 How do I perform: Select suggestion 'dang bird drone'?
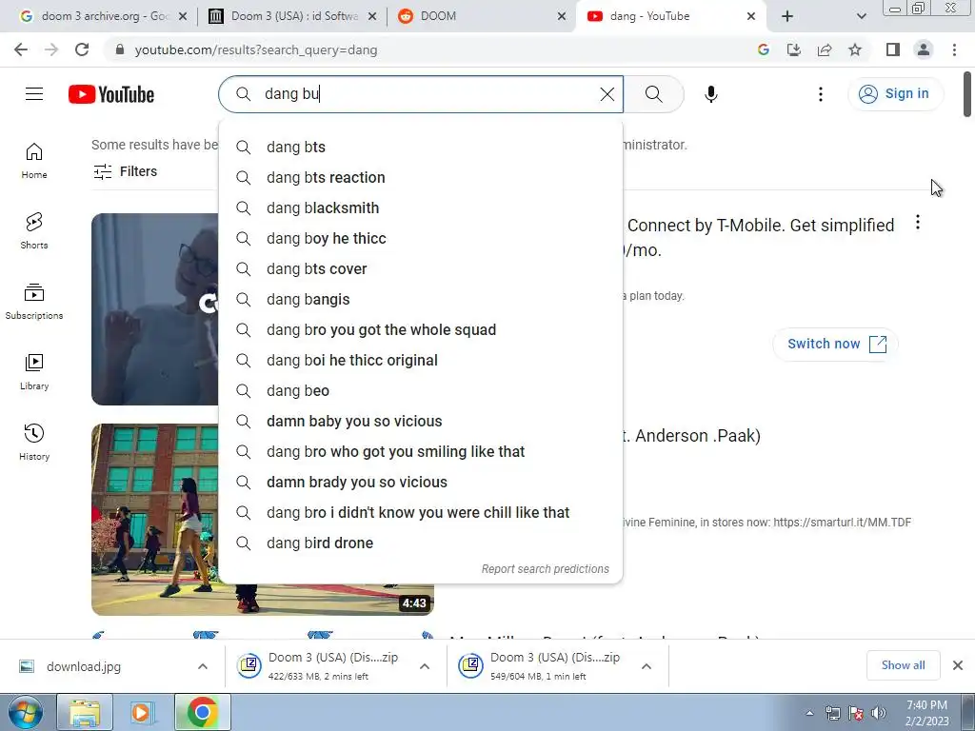[x=421, y=543]
